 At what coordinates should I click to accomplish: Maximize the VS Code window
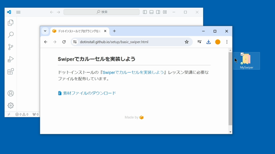pyautogui.click(x=185, y=12)
